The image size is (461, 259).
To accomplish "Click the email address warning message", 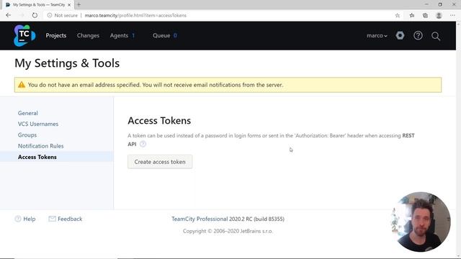I will coord(156,85).
